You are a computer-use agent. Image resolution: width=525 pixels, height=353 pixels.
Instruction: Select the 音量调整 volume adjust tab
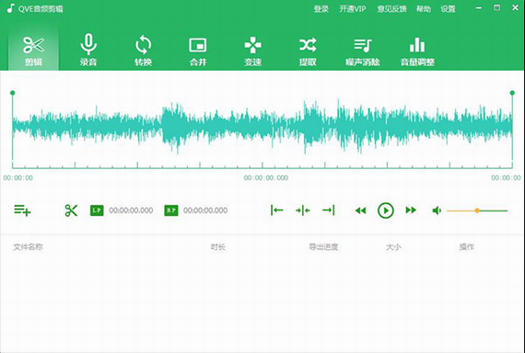417,51
